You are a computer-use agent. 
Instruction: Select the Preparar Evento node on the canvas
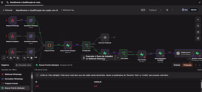coord(49,45)
